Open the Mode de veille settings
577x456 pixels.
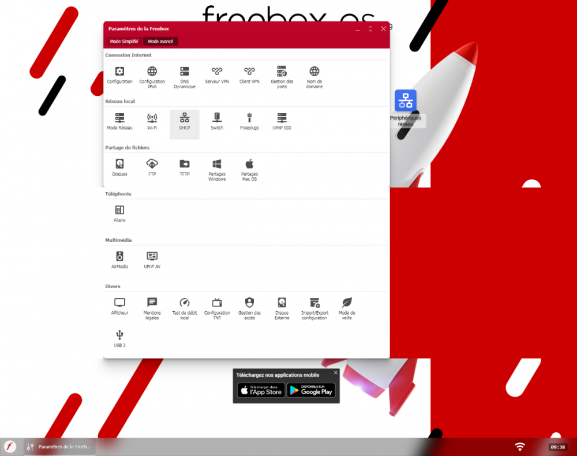[347, 305]
